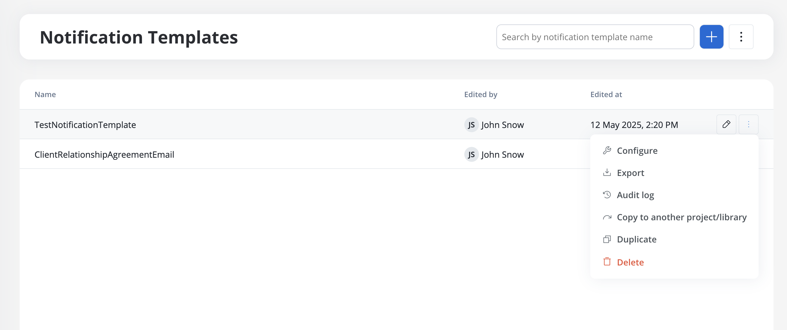This screenshot has height=330, width=787.
Task: Focus the Search by notification template name field
Action: point(595,37)
